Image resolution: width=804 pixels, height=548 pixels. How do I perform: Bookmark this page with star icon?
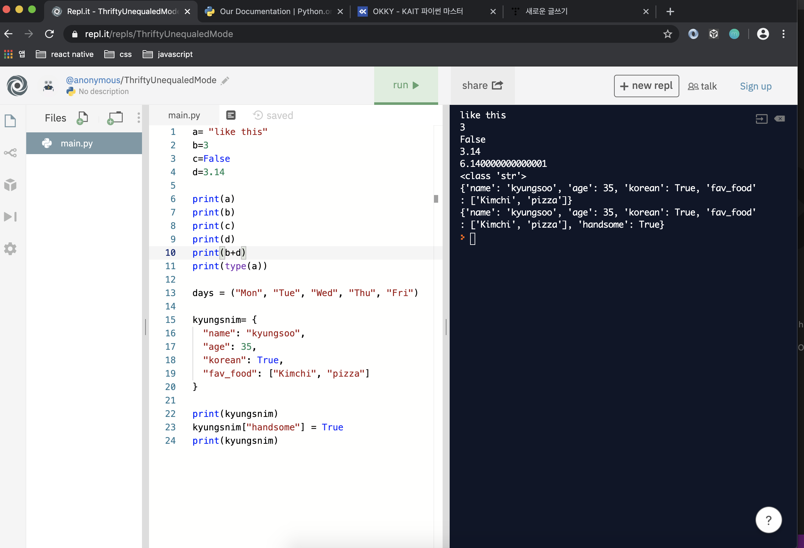(667, 34)
